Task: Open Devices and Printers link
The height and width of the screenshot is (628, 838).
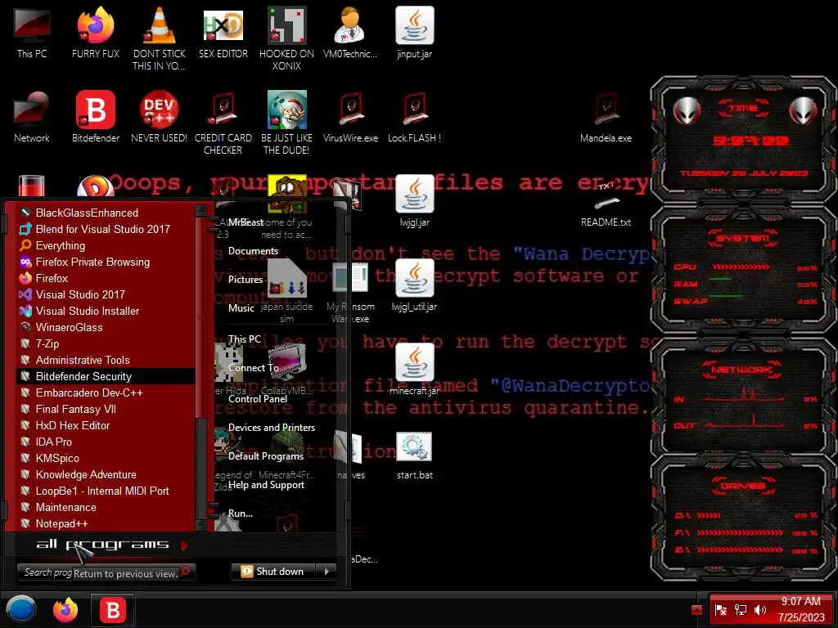Action: click(x=272, y=427)
